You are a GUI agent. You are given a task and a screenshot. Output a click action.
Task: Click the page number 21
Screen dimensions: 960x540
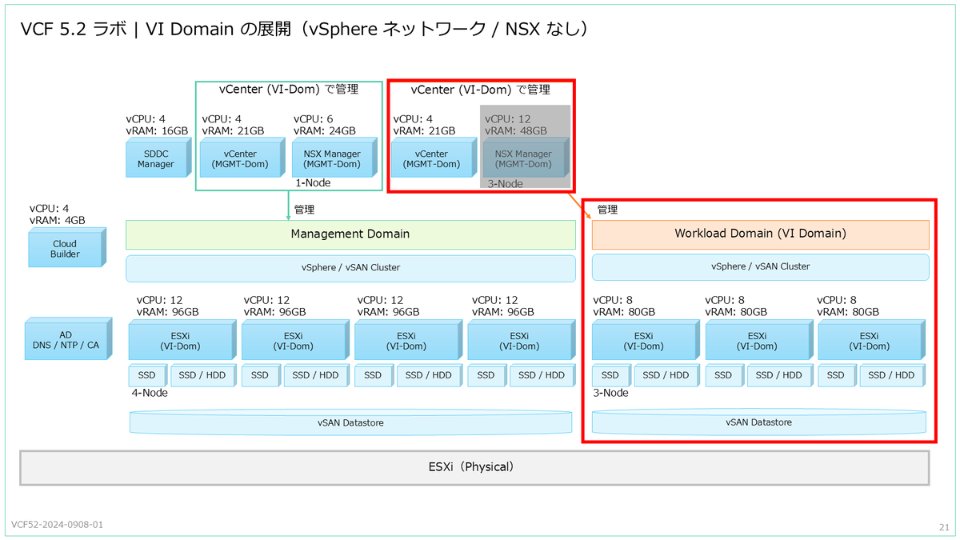tap(942, 526)
